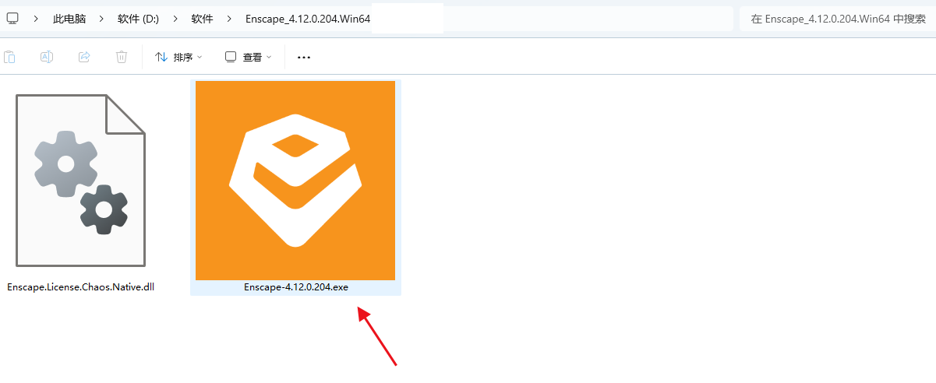Click the Paste clipboard icon in toolbar

[x=9, y=57]
